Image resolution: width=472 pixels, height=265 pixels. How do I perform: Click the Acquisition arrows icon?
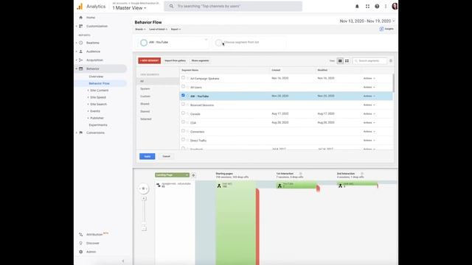pyautogui.click(x=80, y=60)
